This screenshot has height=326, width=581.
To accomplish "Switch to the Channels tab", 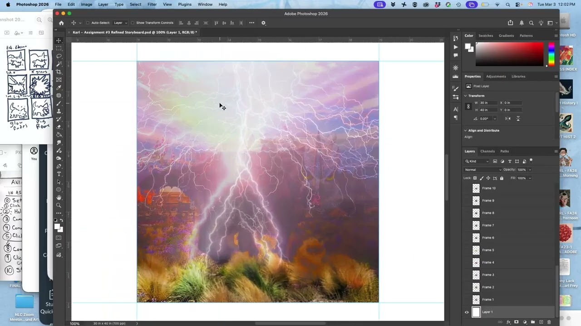I will (x=487, y=151).
